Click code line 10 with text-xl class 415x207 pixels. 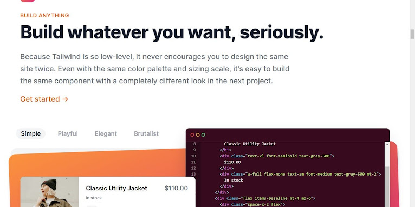click(x=277, y=156)
